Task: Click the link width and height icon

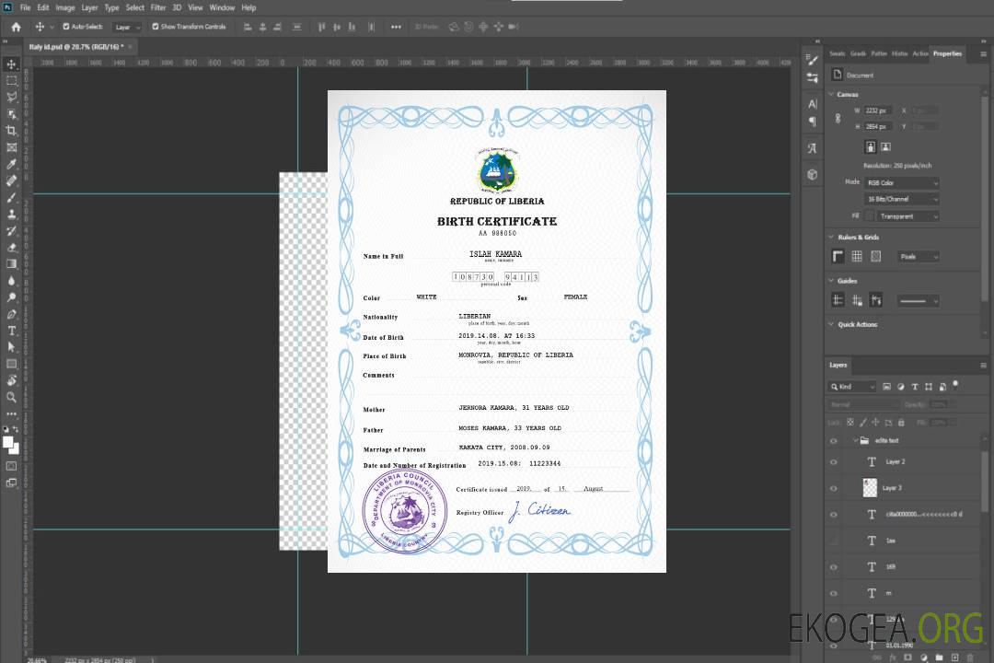Action: tap(838, 119)
